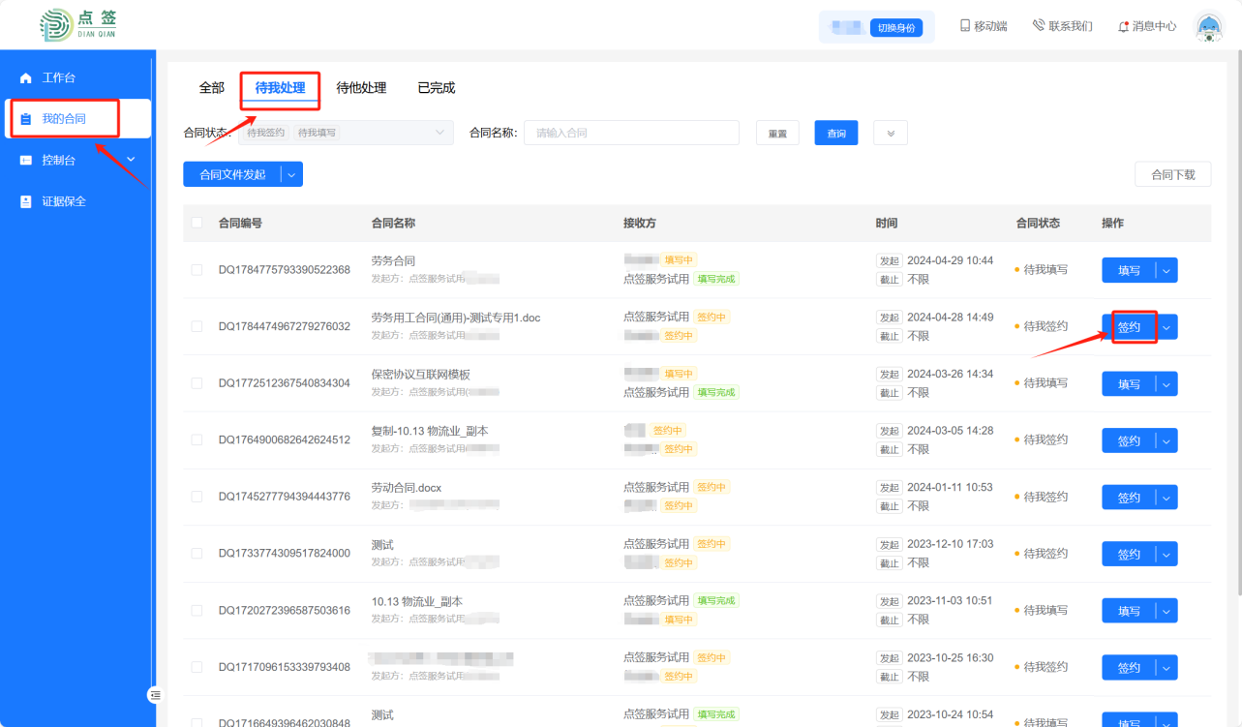1242x727 pixels.
Task: Check row DQ1720272396587503616
Action: 197,610
